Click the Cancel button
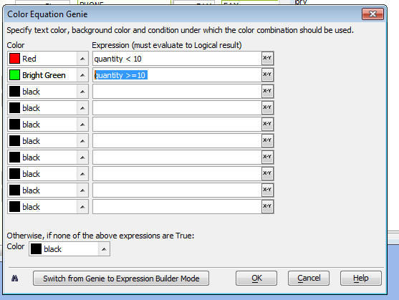 pyautogui.click(x=309, y=278)
